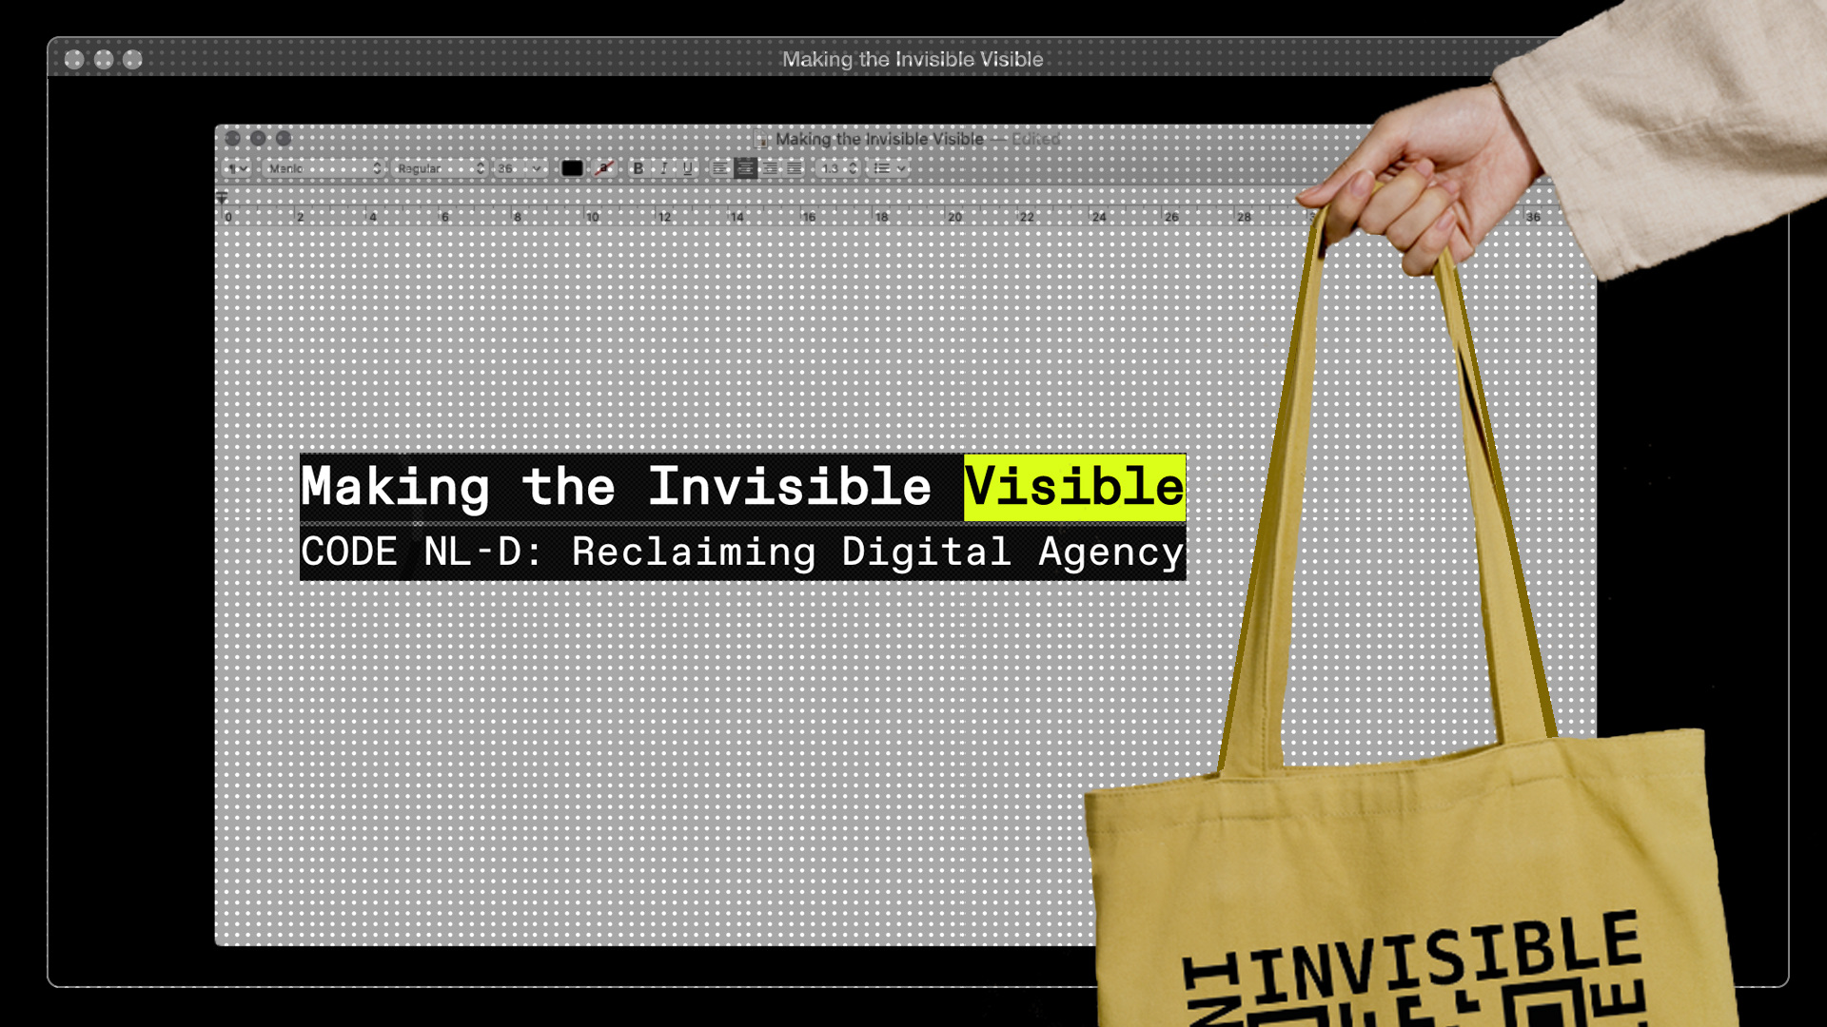
Task: Open text highlight color picker
Action: coord(604,168)
